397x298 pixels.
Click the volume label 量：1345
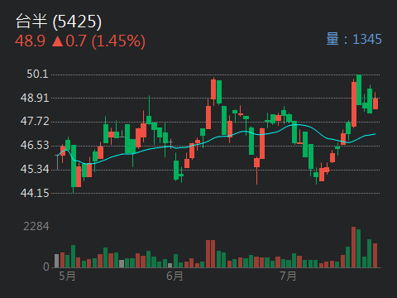(354, 39)
